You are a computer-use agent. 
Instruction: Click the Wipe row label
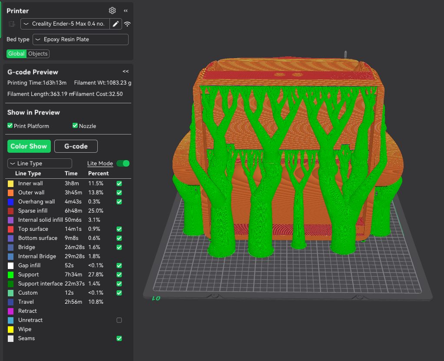point(25,329)
